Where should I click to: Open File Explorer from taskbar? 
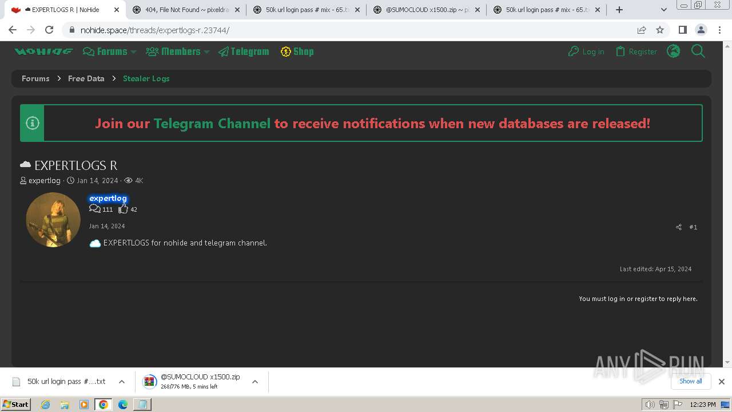[65, 405]
